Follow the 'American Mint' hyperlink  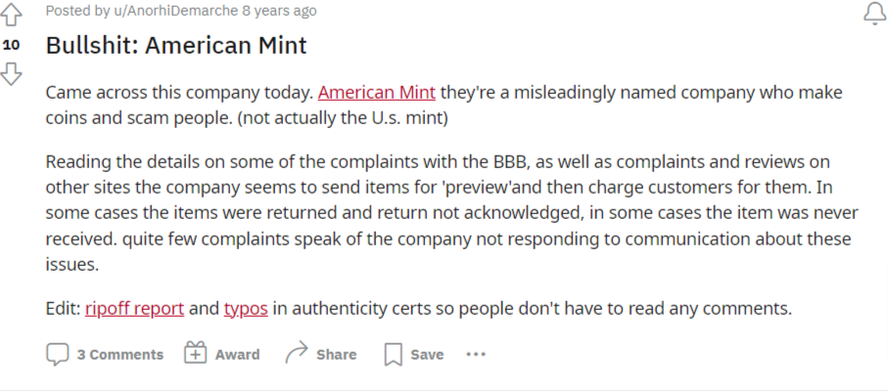tap(377, 92)
